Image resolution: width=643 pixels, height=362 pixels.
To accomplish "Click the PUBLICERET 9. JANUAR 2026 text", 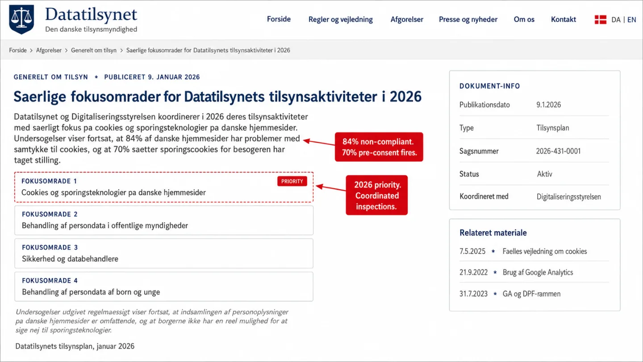I will click(x=152, y=77).
